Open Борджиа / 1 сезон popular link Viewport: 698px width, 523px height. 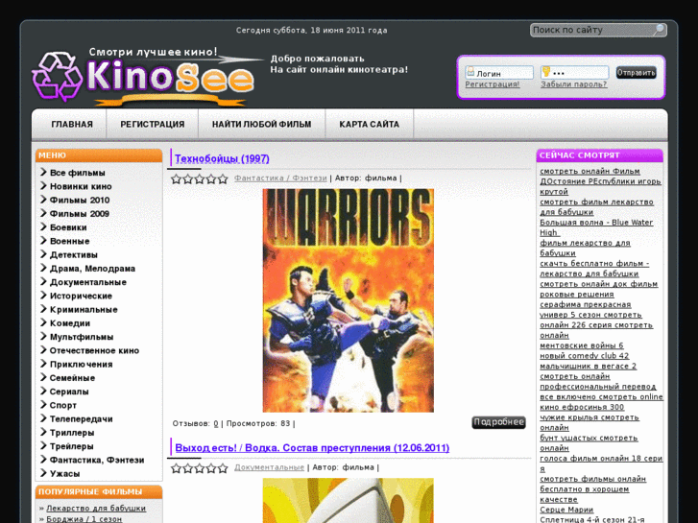84,519
